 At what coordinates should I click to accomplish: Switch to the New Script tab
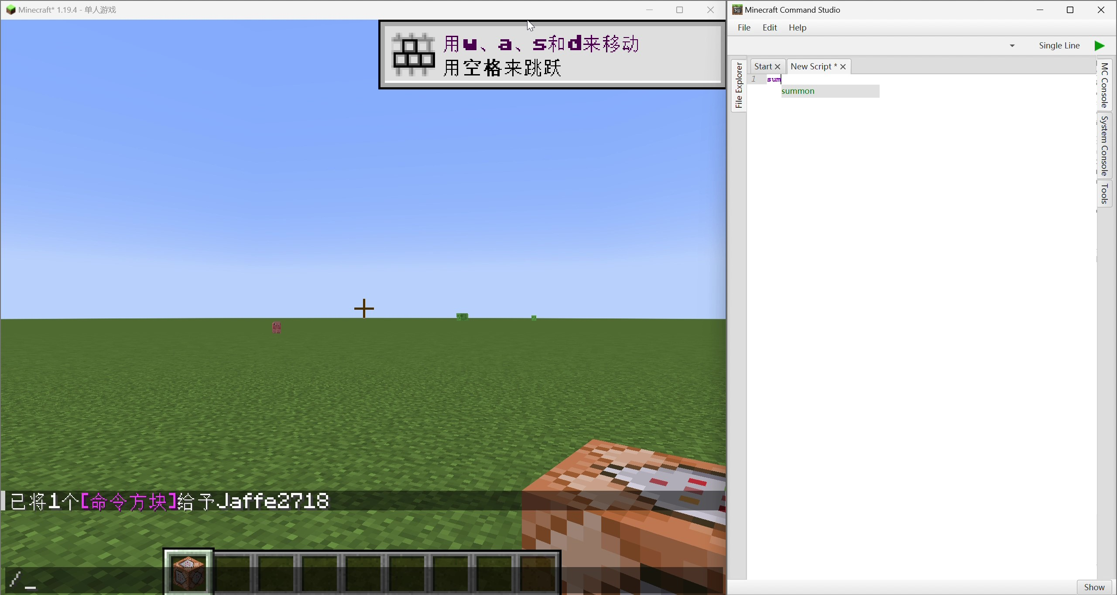pos(814,66)
